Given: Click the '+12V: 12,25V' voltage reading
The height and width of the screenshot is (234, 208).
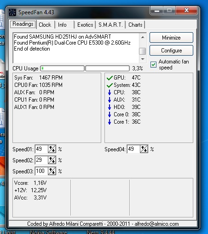Looking at the screenshot, I should coord(30,190).
